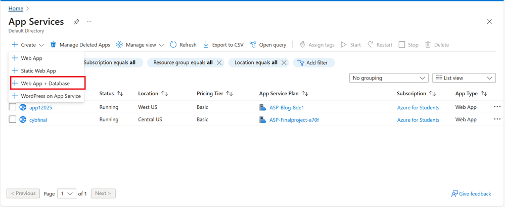505x207 pixels.
Task: Click the Resource group equals all filter
Action: click(183, 62)
